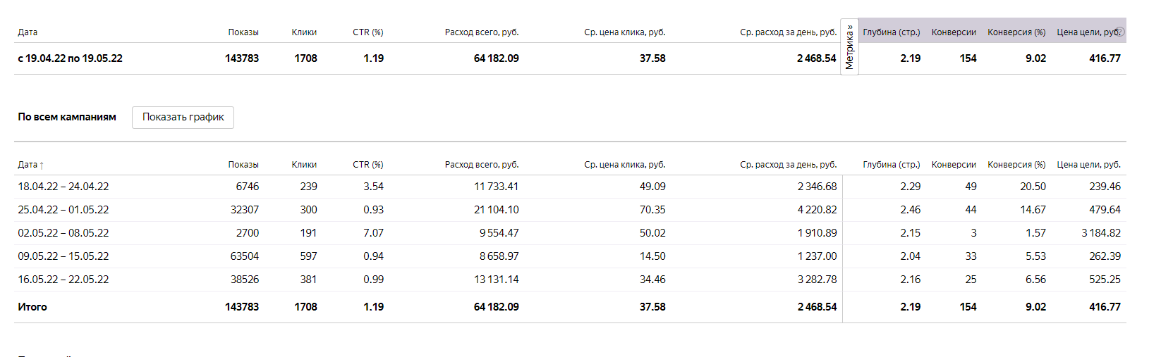
Task: Click lower table's Ср. цена клика header
Action: [x=624, y=165]
